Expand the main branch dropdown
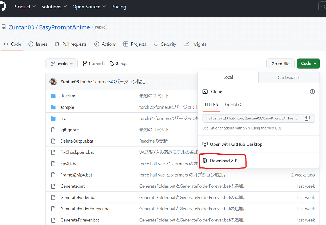Image resolution: width=326 pixels, height=225 pixels. click(61, 64)
